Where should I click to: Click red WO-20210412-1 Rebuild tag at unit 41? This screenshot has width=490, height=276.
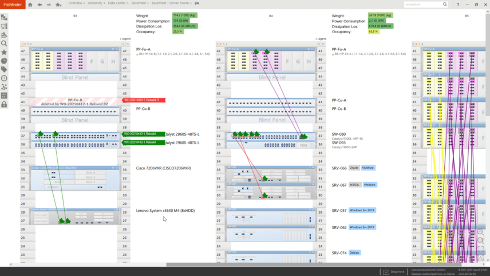coord(144,100)
